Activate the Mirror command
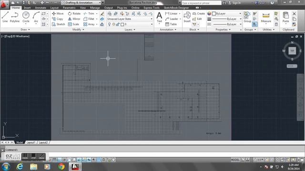This screenshot has width=305, height=171. click(x=74, y=19)
